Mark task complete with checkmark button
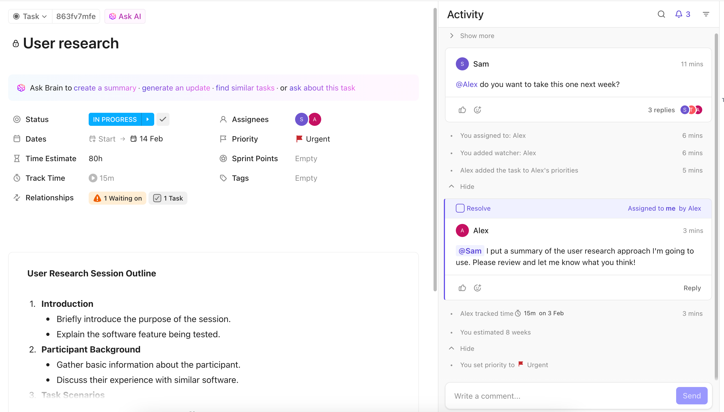 163,119
